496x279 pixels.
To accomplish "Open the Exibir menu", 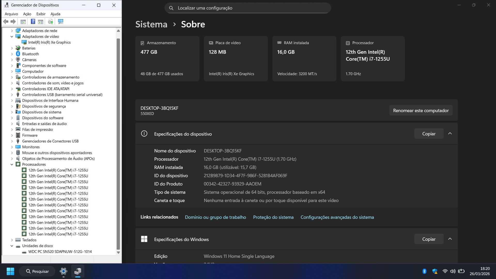I will click(x=41, y=14).
